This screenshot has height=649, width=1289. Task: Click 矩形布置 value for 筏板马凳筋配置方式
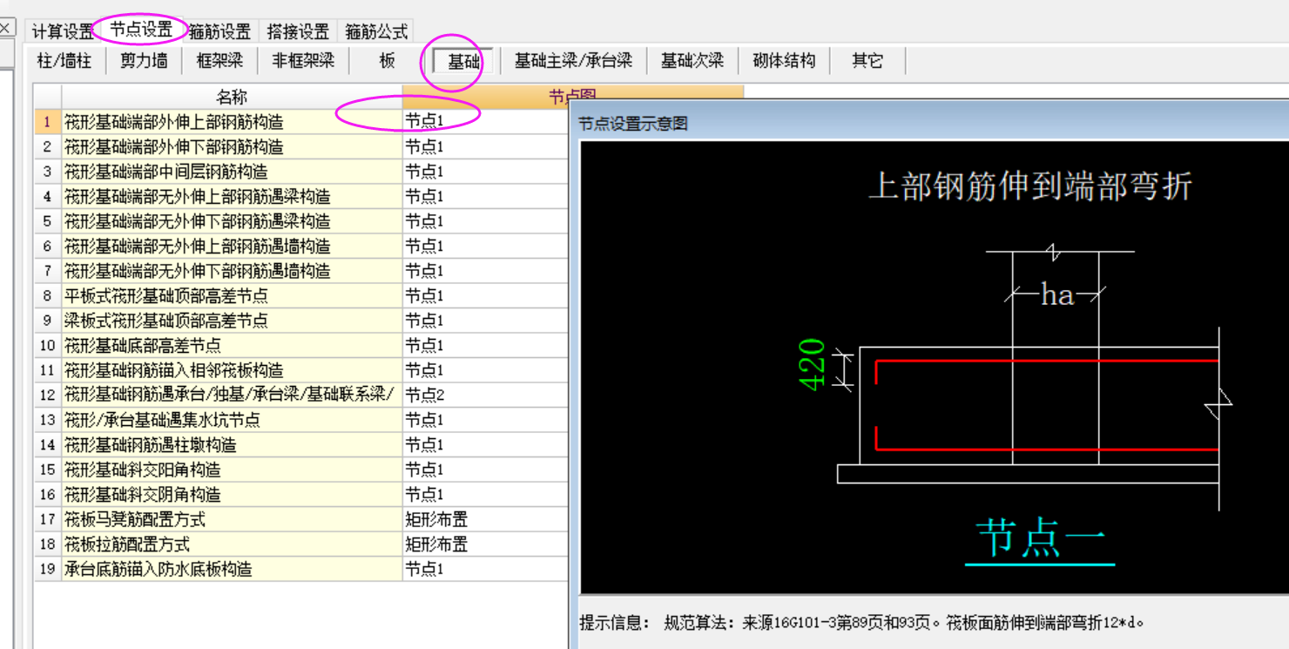[436, 519]
